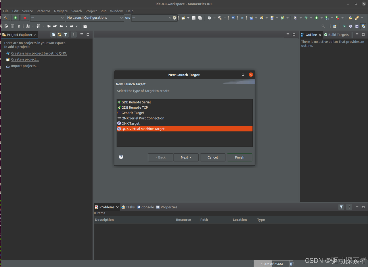Open Project Explorer view menu (three dots)

coord(74,34)
